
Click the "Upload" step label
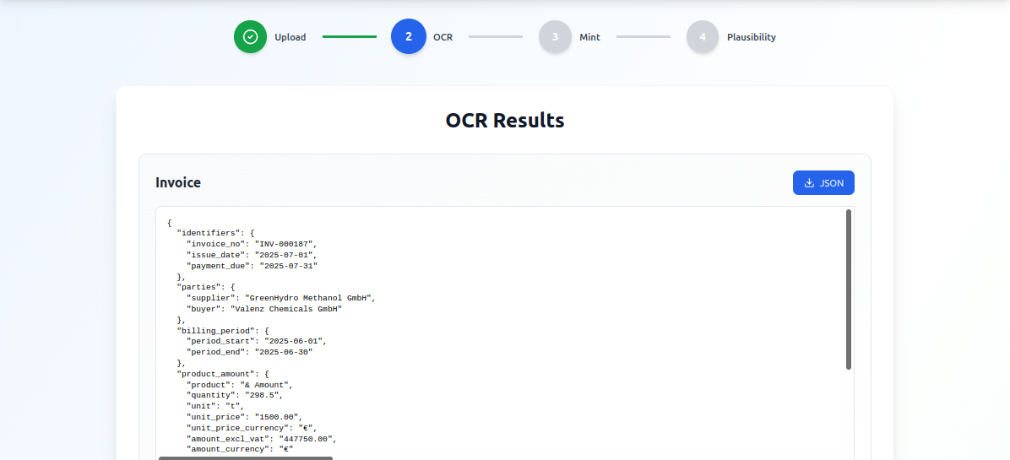coord(290,37)
